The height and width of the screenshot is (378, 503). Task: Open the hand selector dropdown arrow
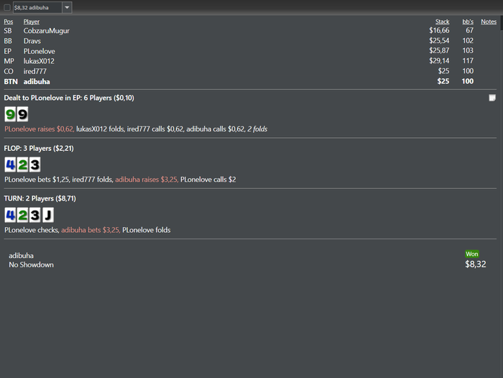(x=67, y=7)
